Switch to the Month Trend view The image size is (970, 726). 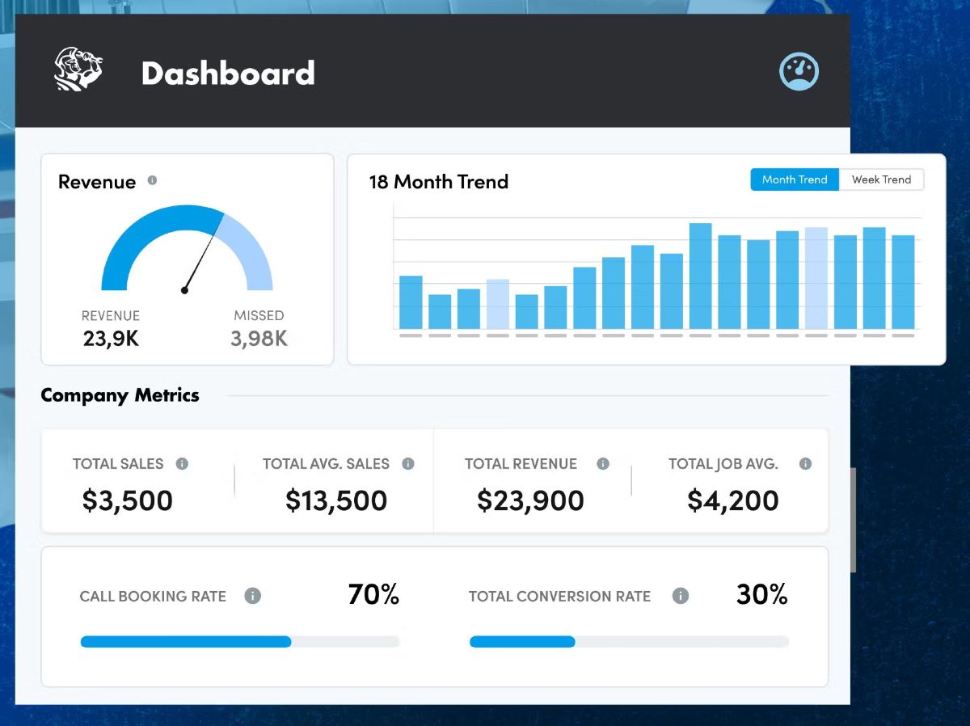point(795,179)
